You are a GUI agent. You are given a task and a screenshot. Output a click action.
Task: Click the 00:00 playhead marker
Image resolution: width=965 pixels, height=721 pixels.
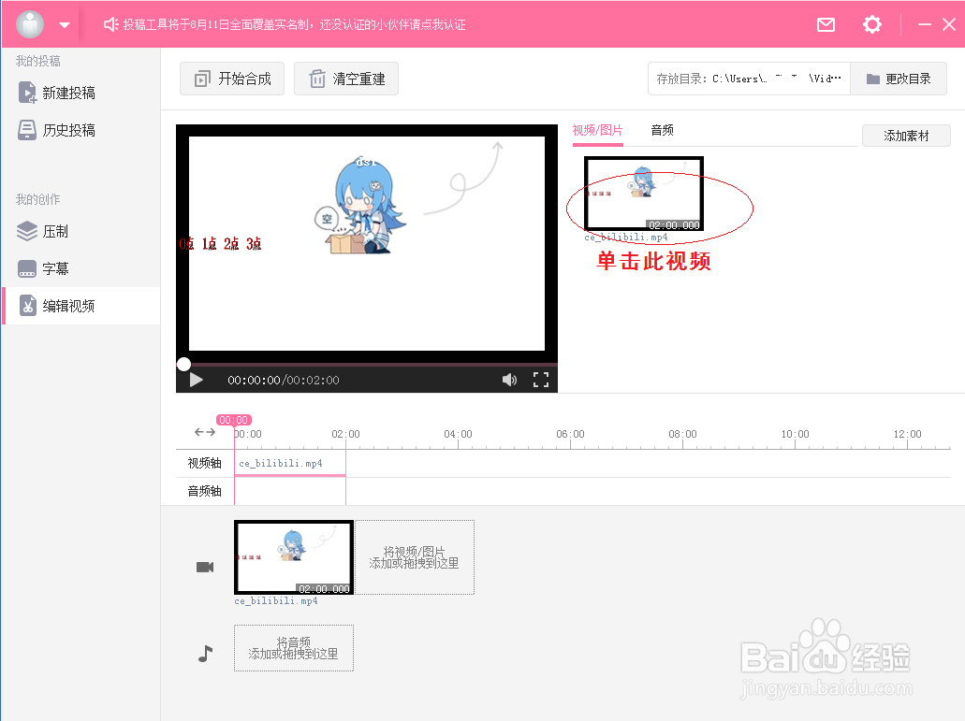234,420
